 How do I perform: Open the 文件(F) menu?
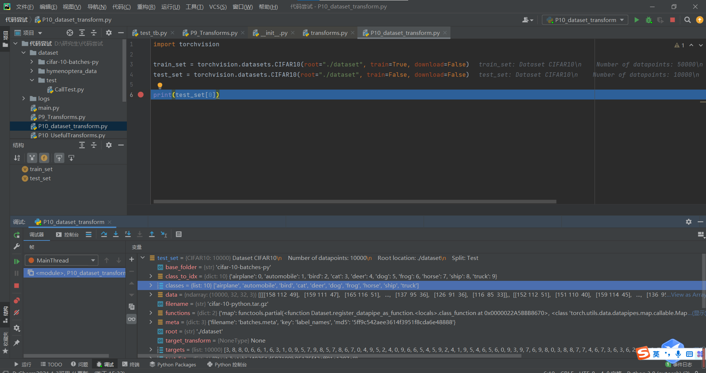coord(25,7)
